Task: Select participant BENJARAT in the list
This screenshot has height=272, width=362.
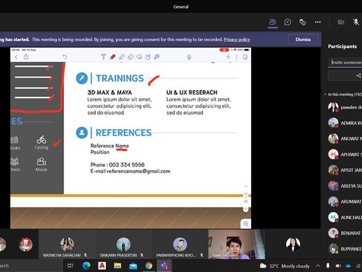Action: (x=345, y=233)
